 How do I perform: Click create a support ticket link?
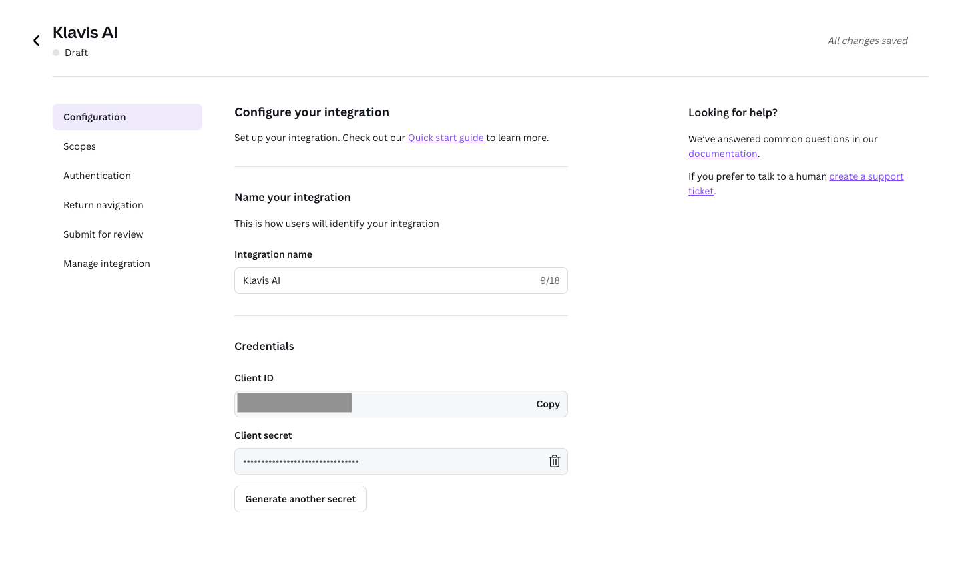coord(867,176)
